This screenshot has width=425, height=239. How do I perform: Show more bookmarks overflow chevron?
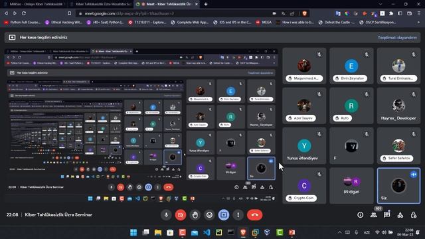coord(419,23)
